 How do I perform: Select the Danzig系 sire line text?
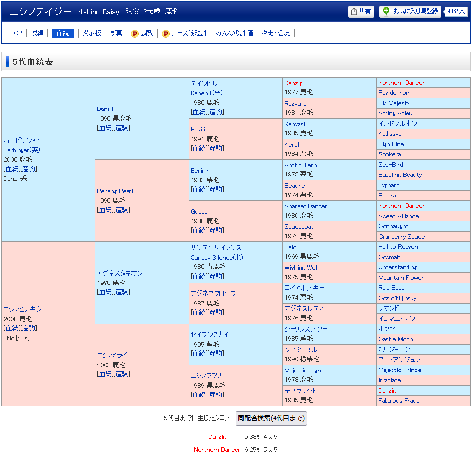15,179
